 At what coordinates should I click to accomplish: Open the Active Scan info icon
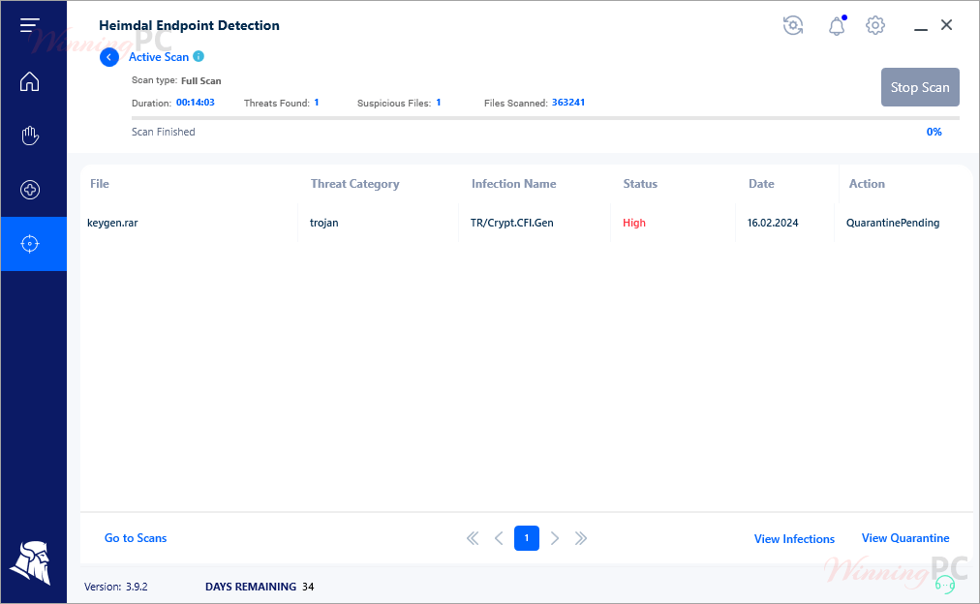[199, 56]
